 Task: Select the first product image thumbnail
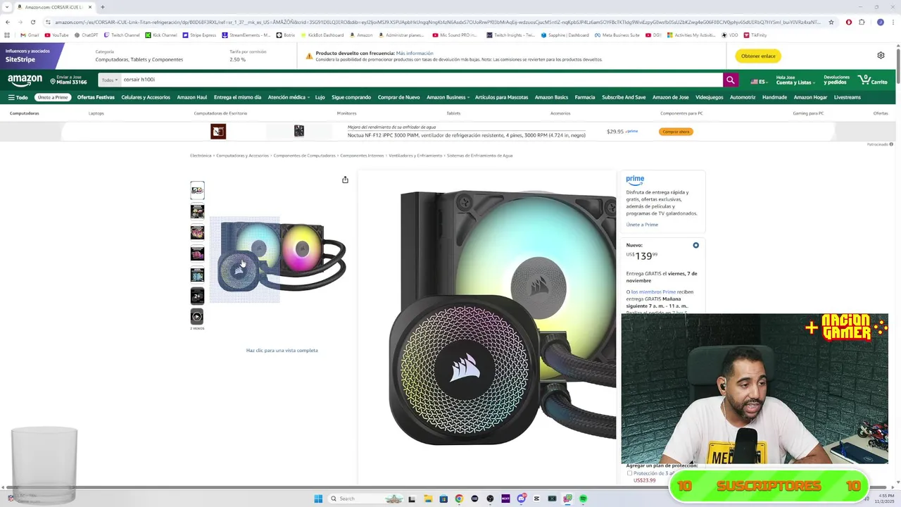click(197, 190)
